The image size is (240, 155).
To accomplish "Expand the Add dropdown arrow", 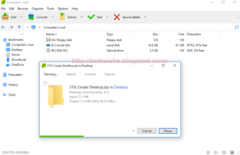I will (22, 17).
